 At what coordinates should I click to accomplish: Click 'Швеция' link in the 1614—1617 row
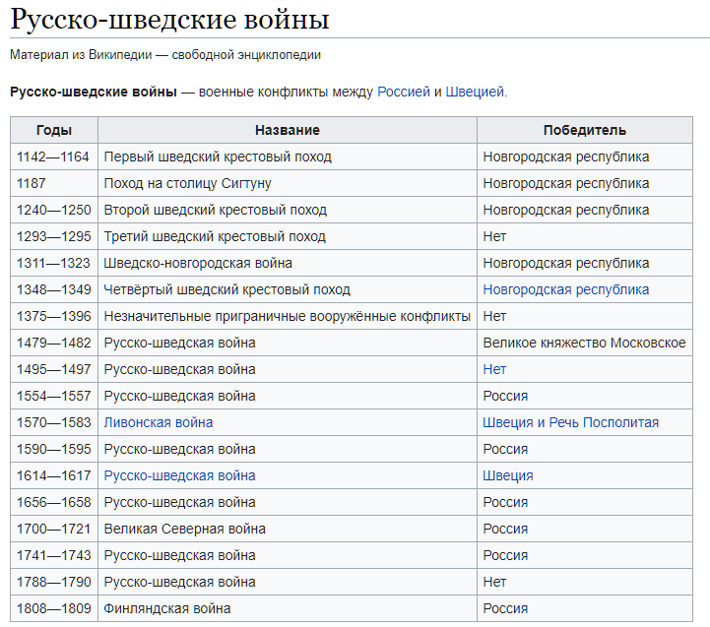tap(507, 475)
